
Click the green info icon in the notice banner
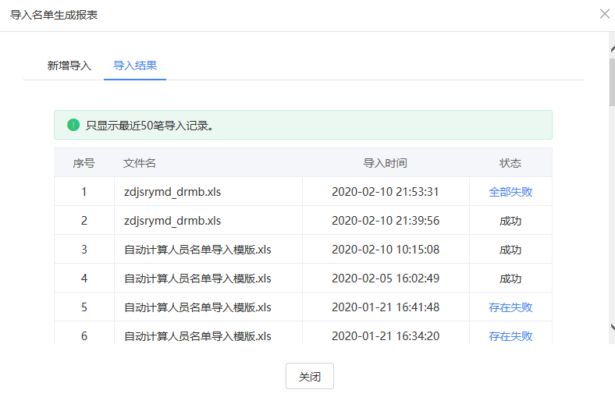(x=73, y=125)
